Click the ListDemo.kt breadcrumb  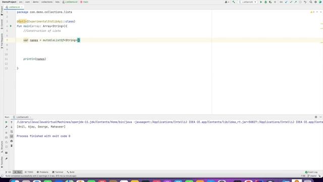(x=70, y=2)
